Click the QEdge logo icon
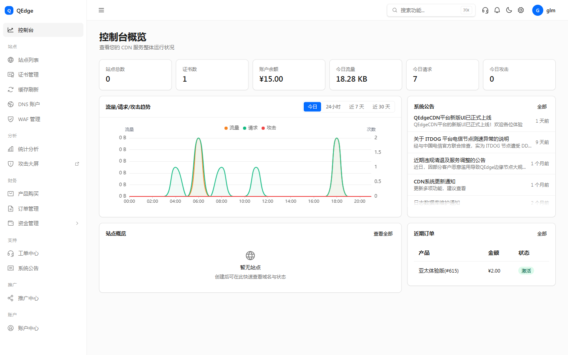The width and height of the screenshot is (568, 355). point(9,11)
